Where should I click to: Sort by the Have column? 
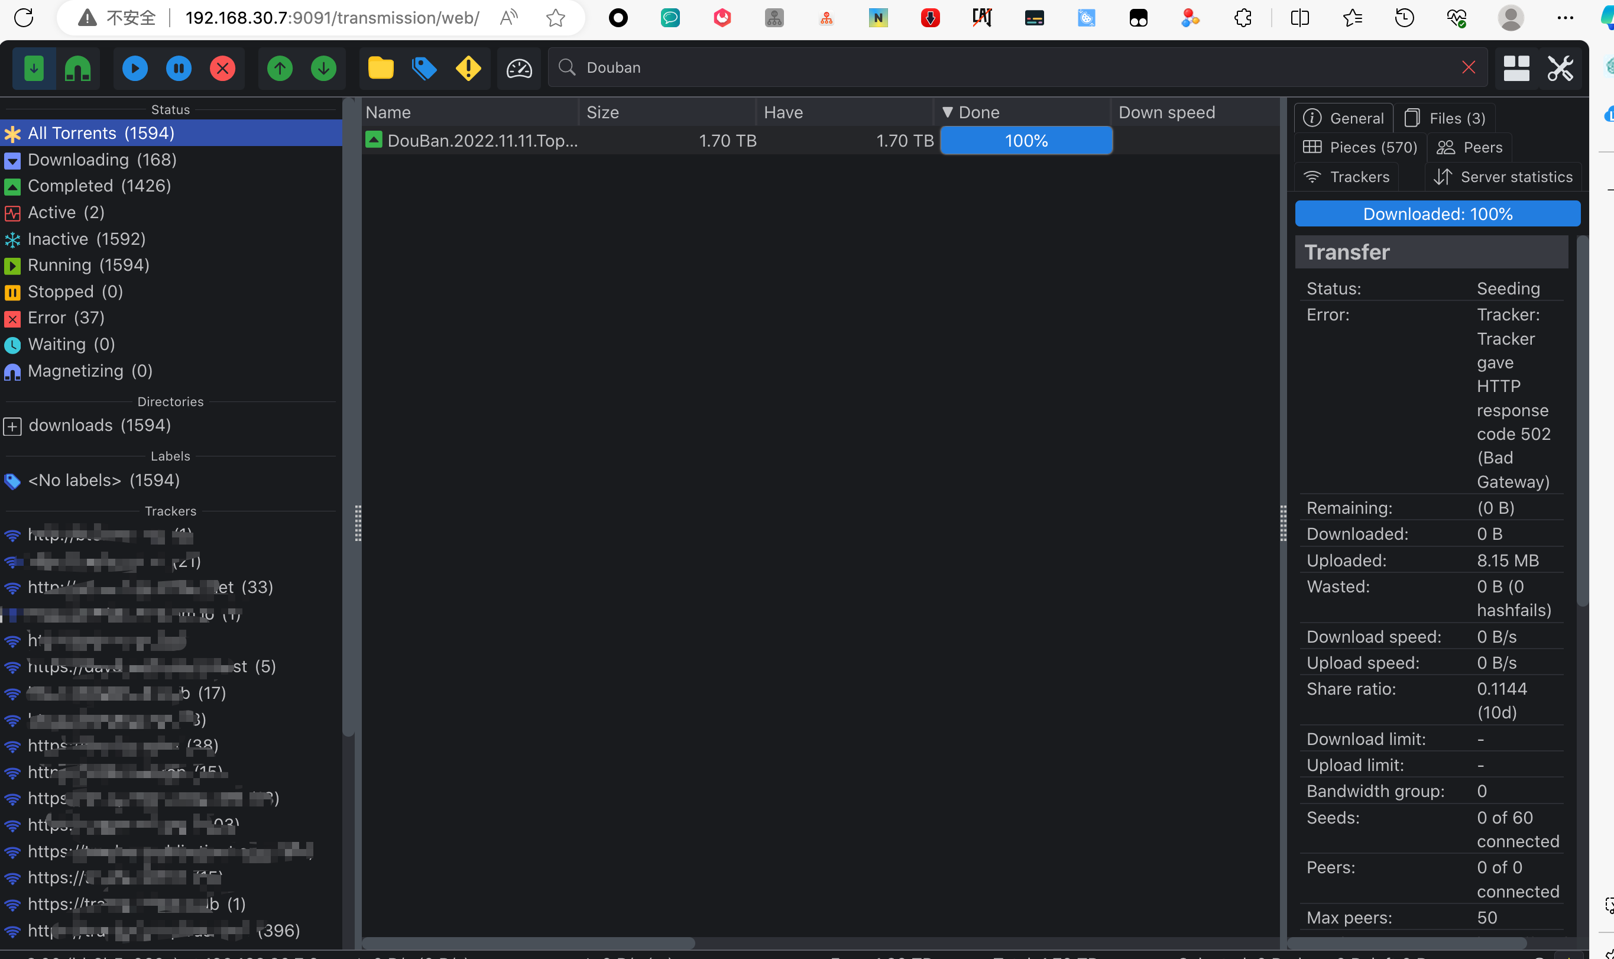click(845, 112)
